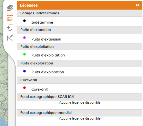Click the Fond cartographique mondial header
143x126 pixels.
tap(79, 113)
